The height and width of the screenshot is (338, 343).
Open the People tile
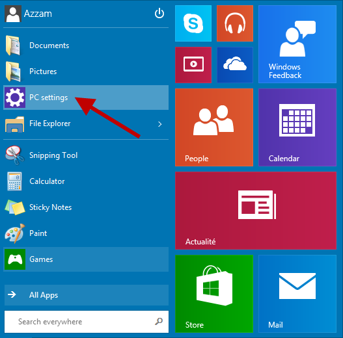pyautogui.click(x=214, y=127)
